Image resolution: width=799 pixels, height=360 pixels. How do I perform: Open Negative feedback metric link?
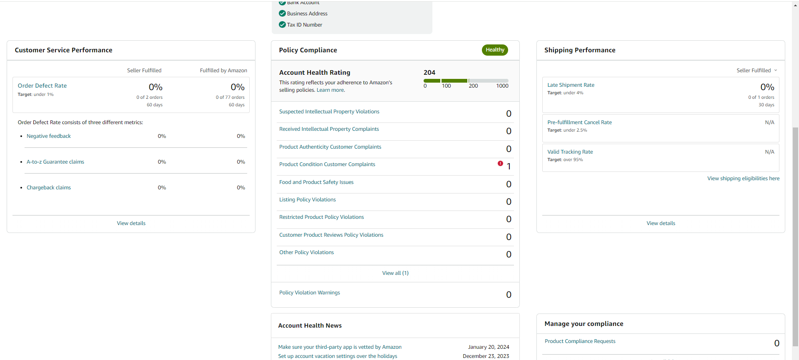(49, 136)
